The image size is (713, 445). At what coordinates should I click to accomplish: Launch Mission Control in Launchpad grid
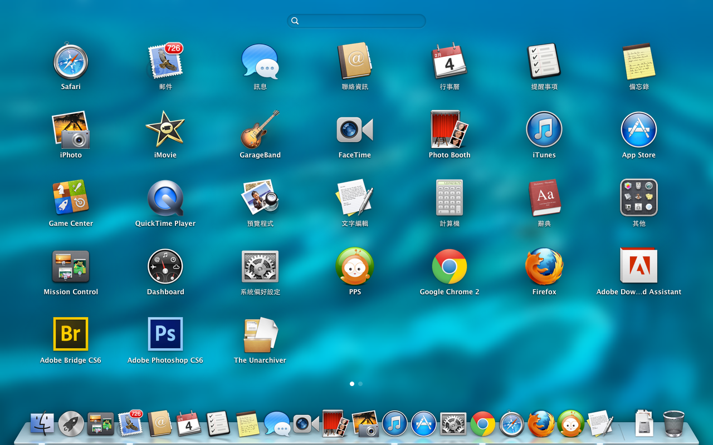(x=71, y=266)
